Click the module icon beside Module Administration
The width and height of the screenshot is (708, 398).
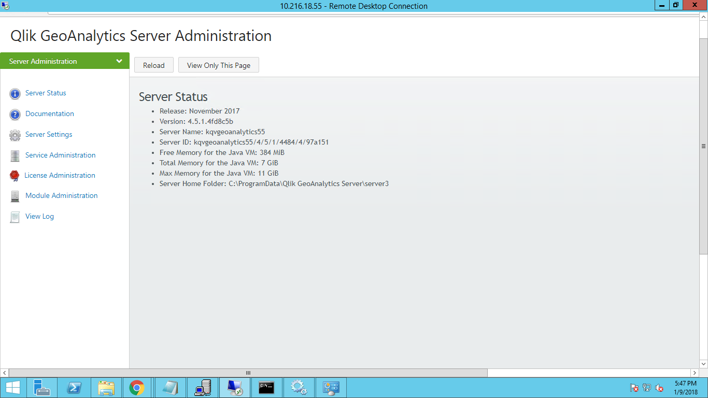(15, 196)
